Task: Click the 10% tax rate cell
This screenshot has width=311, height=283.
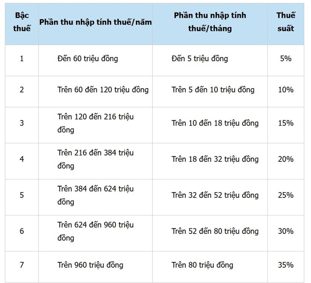Action: (285, 90)
